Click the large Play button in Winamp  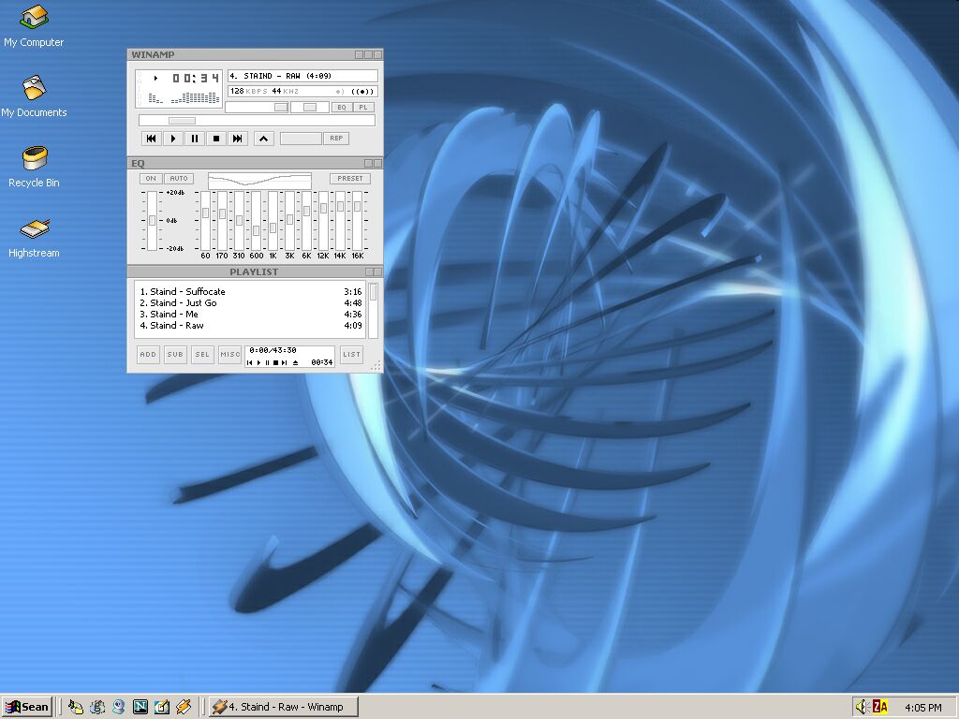point(173,139)
